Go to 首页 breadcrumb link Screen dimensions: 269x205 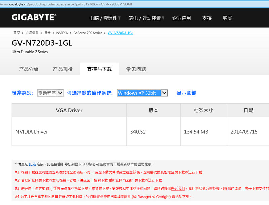coord(16,33)
